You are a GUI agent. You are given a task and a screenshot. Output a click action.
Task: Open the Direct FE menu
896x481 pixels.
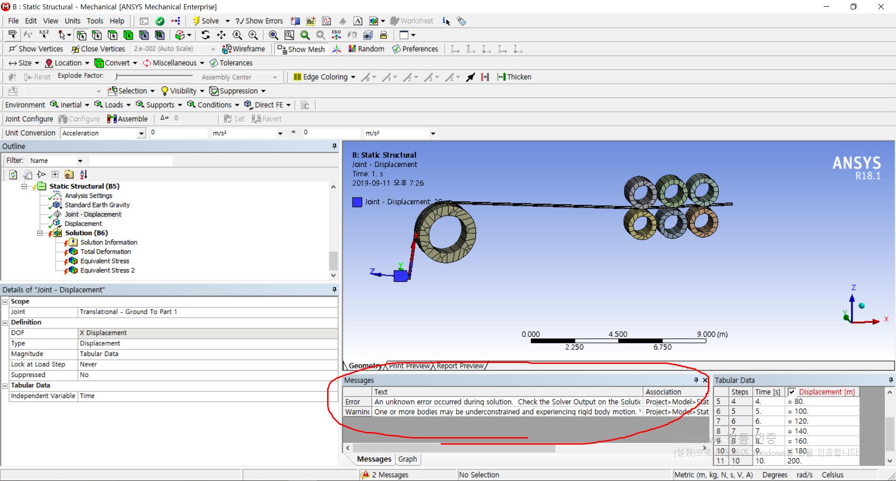tap(267, 105)
